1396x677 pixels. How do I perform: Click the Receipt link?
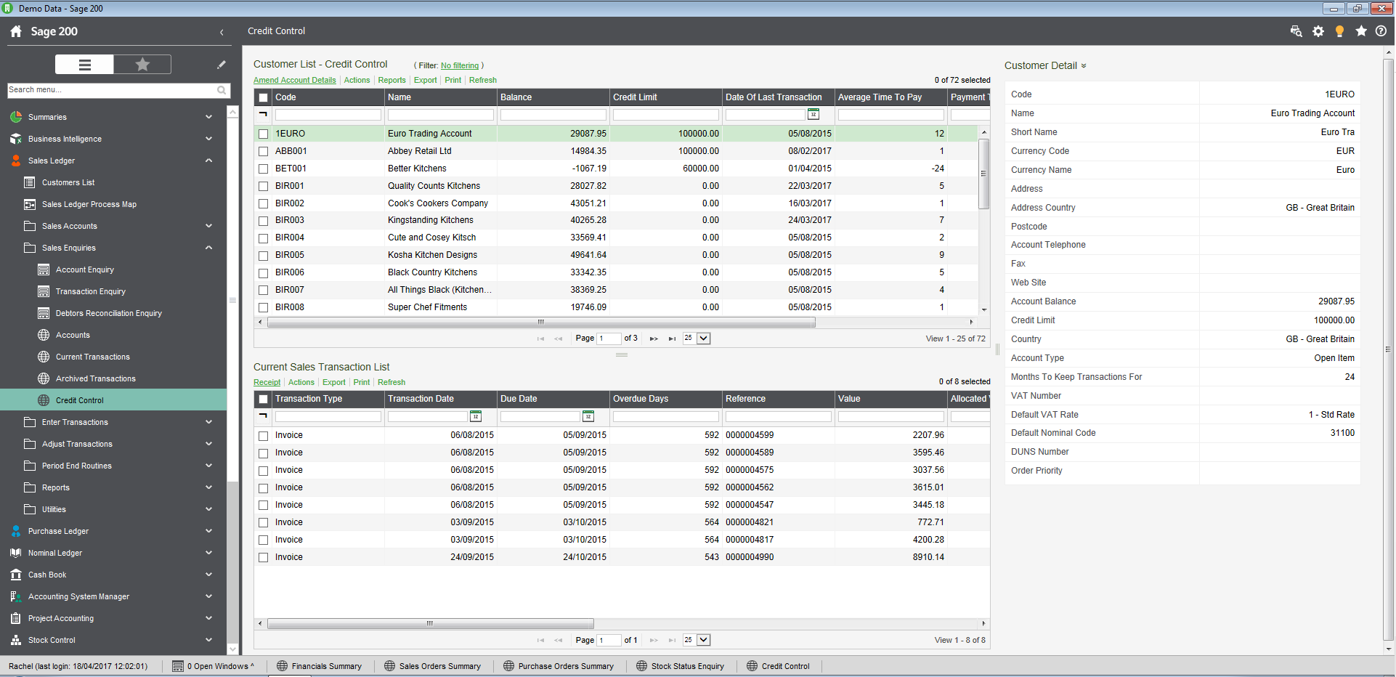point(267,383)
